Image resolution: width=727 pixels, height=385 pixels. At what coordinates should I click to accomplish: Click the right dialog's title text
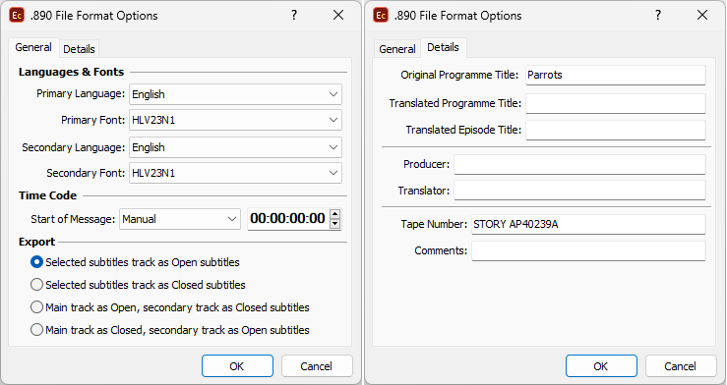coord(458,16)
